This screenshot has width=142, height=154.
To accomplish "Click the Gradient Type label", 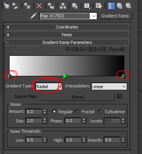I will [x=19, y=86].
